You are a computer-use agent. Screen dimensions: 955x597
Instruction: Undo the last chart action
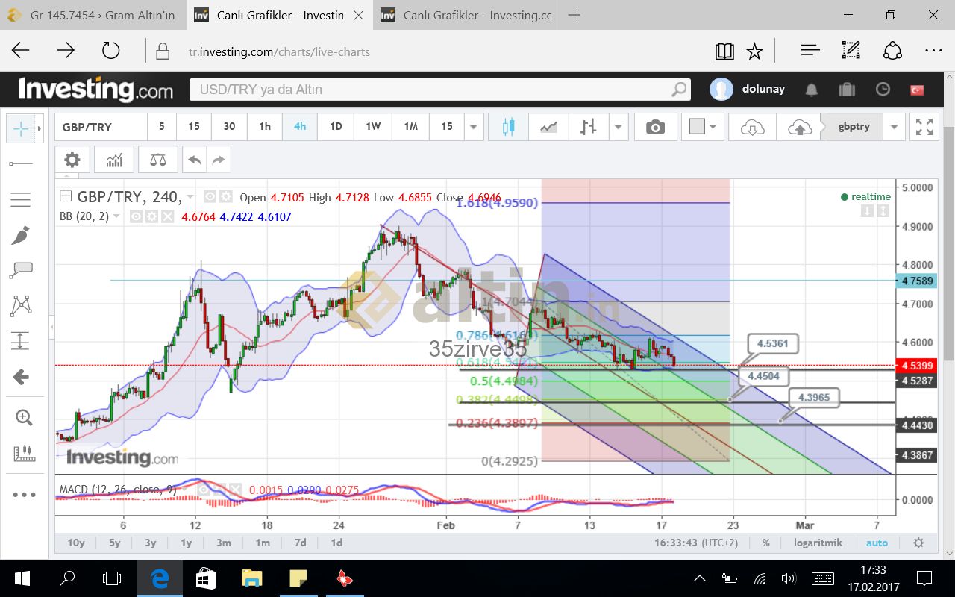[195, 160]
